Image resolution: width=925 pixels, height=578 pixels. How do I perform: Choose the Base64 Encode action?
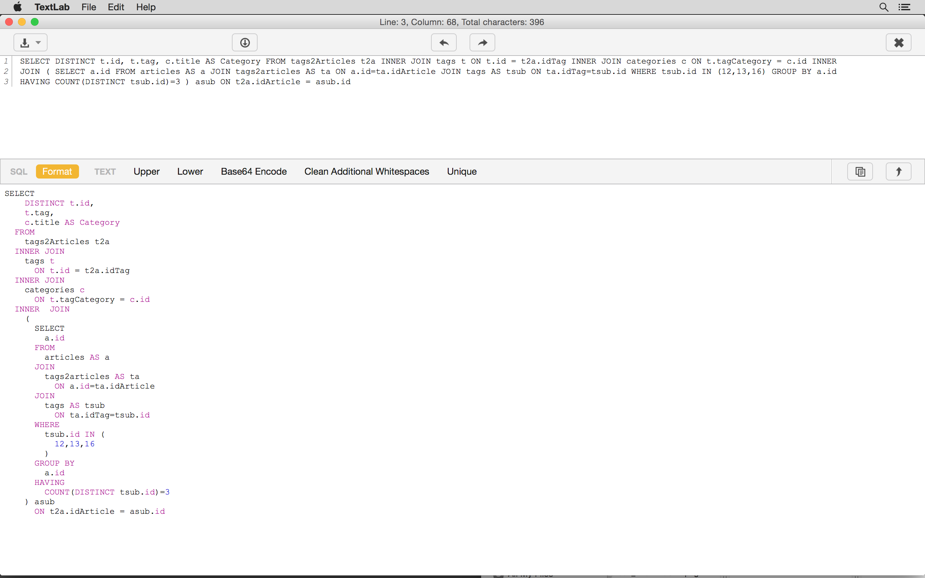point(254,172)
